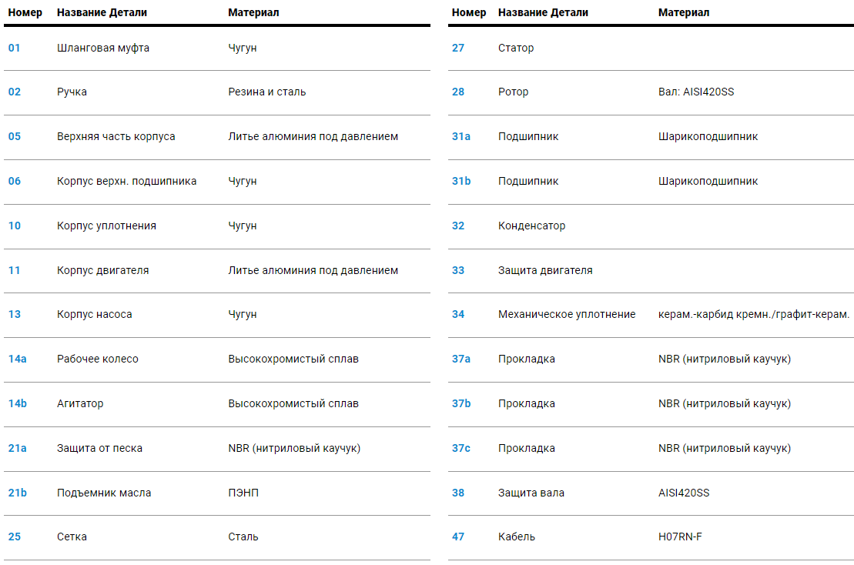Screen dimensions: 854x565
Task: Select part number 21b link
Action: pos(17,493)
